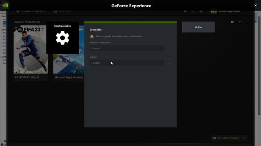Image resolution: width=261 pixels, height=146 pixels.
Task: Browse folder for Arquivos temporários
Action: coord(168,49)
